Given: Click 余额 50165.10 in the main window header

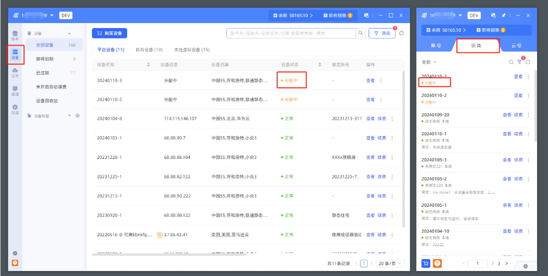Looking at the screenshot, I should [293, 15].
